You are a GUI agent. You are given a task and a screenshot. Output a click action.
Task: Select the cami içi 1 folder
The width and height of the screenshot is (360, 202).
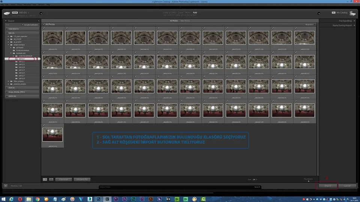coord(22,59)
